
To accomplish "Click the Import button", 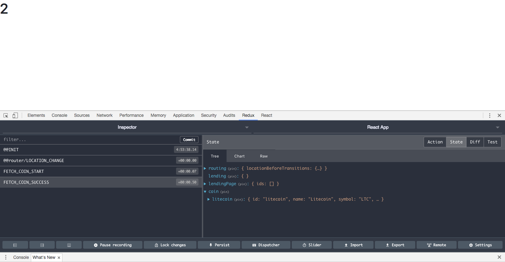I will (x=353, y=245).
